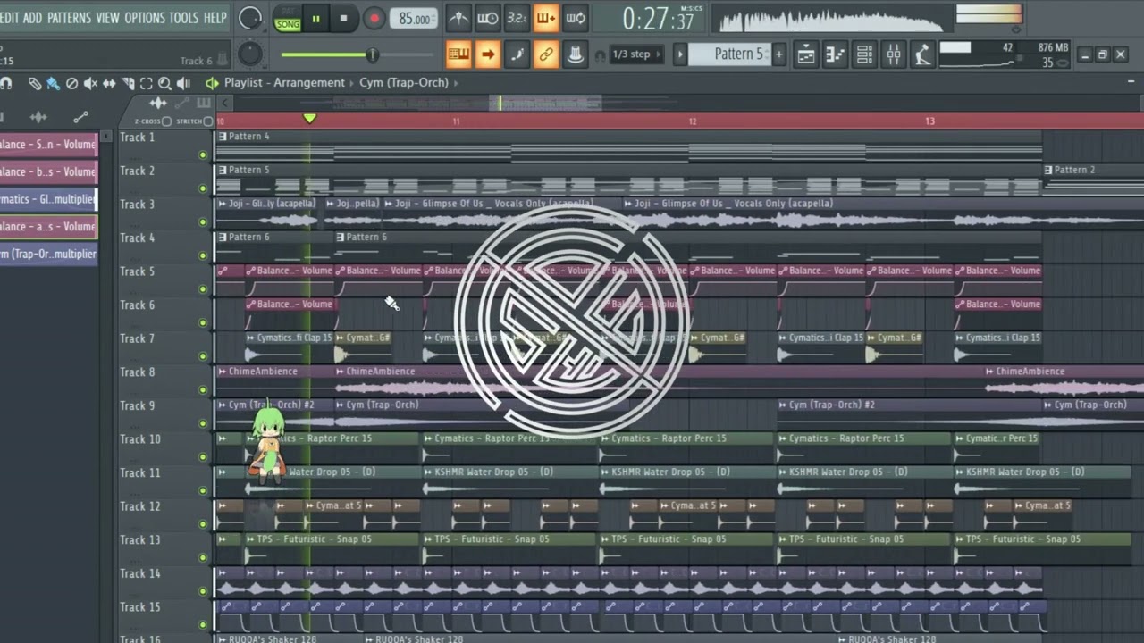
Task: Open the Piano roll view button
Action: click(836, 54)
